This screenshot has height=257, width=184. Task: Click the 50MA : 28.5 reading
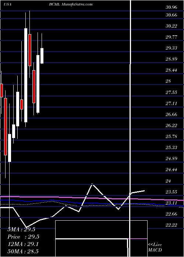pos(23,251)
